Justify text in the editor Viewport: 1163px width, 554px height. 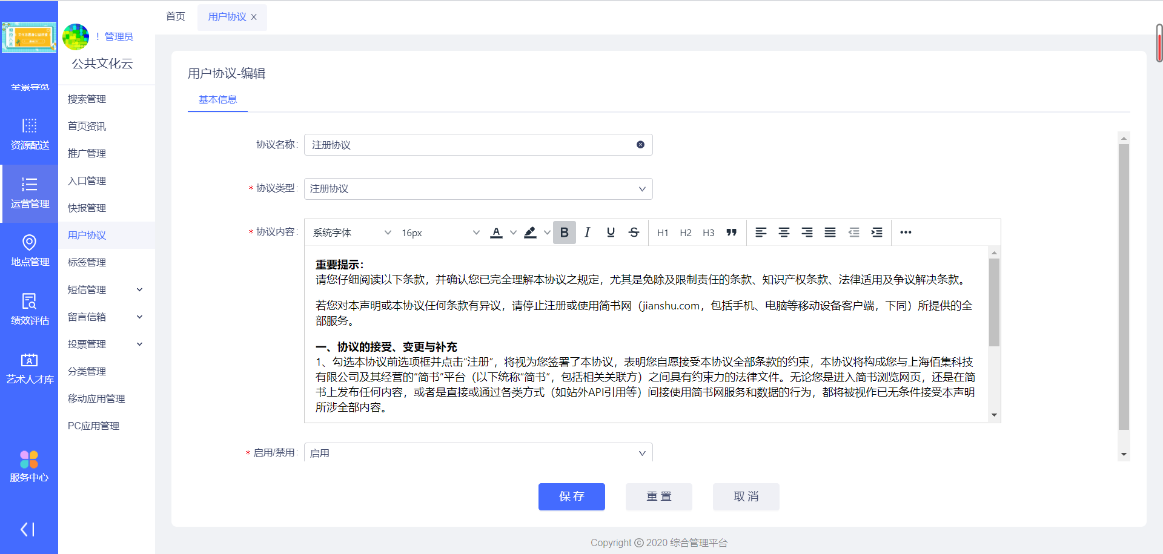point(830,232)
